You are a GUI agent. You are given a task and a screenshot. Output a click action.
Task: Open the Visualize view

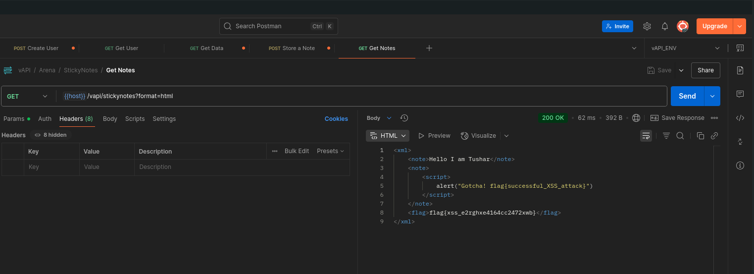[x=478, y=136]
